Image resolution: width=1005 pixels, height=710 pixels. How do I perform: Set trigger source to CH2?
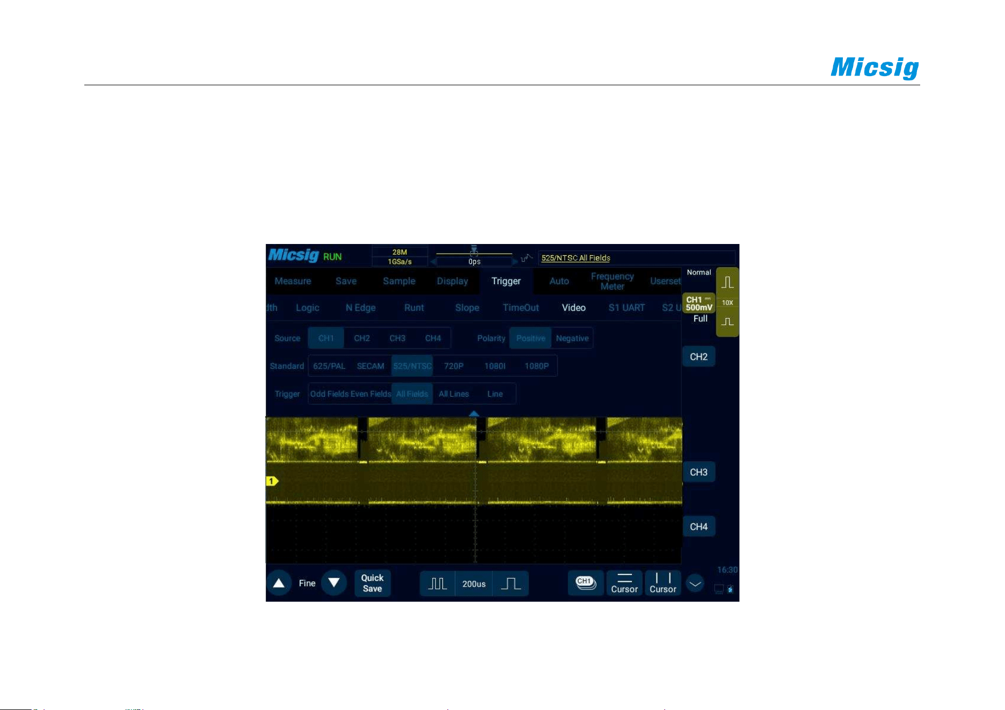(362, 338)
